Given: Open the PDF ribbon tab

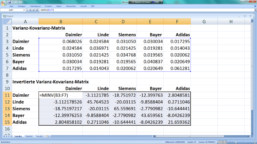Looking at the screenshot, I should 93,6.
